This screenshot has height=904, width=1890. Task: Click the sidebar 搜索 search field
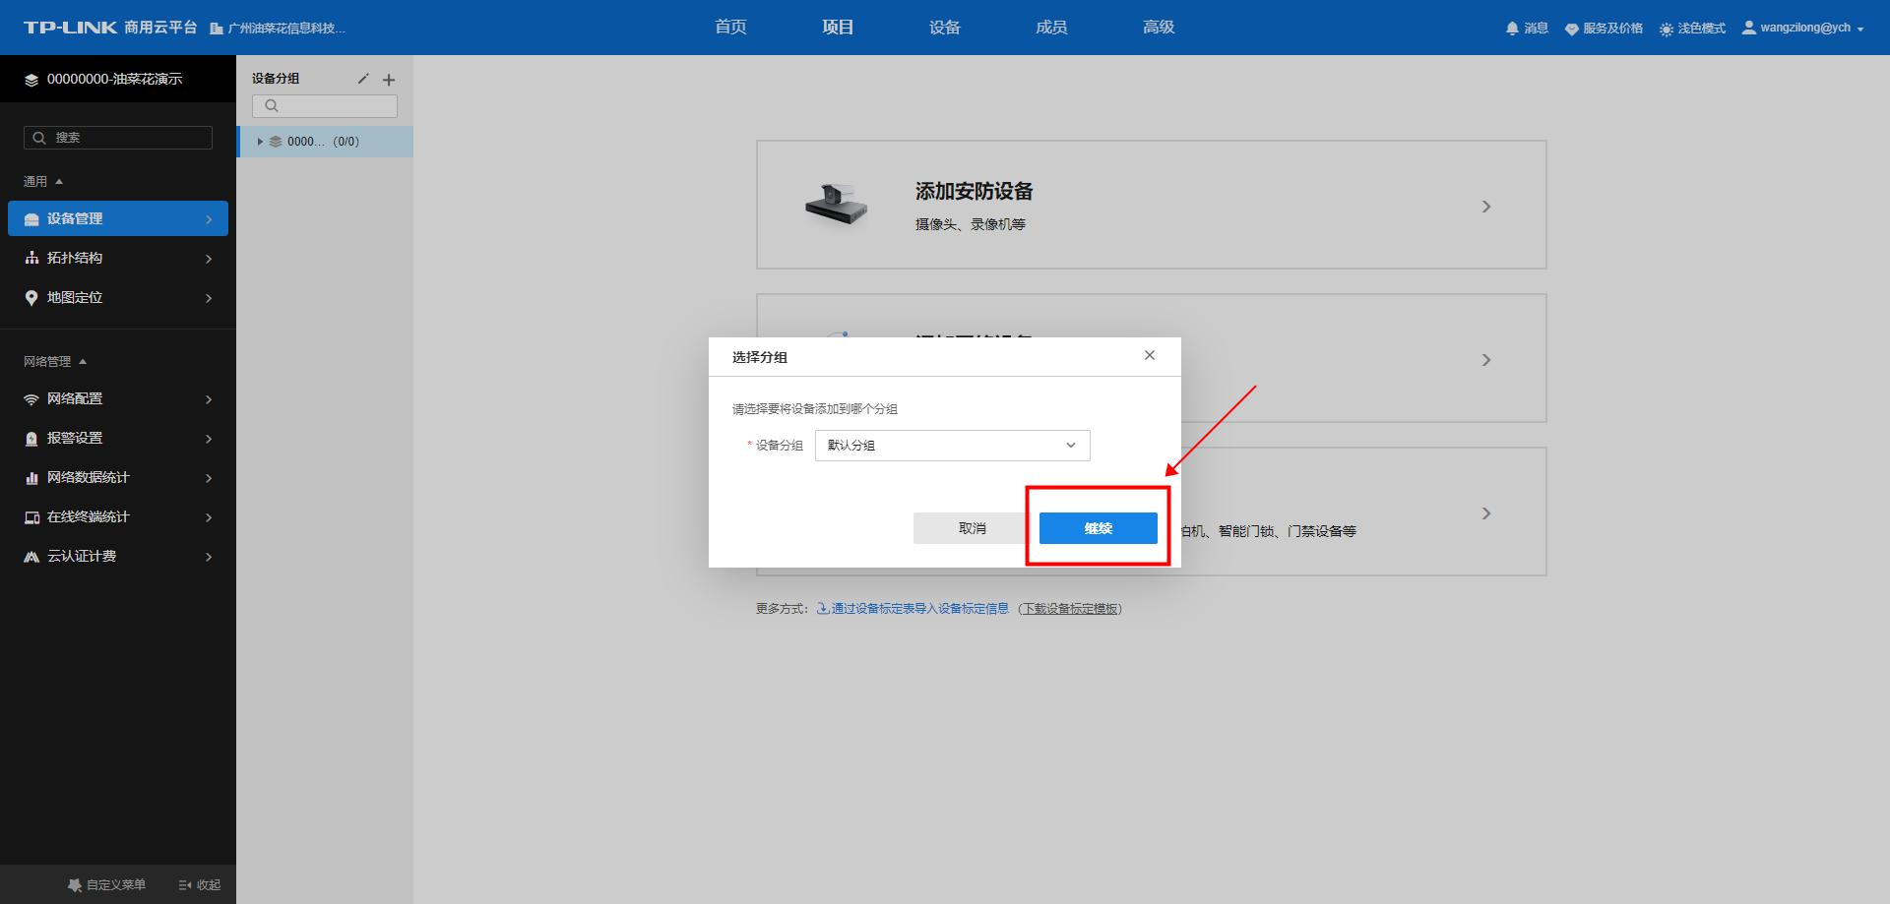click(118, 138)
